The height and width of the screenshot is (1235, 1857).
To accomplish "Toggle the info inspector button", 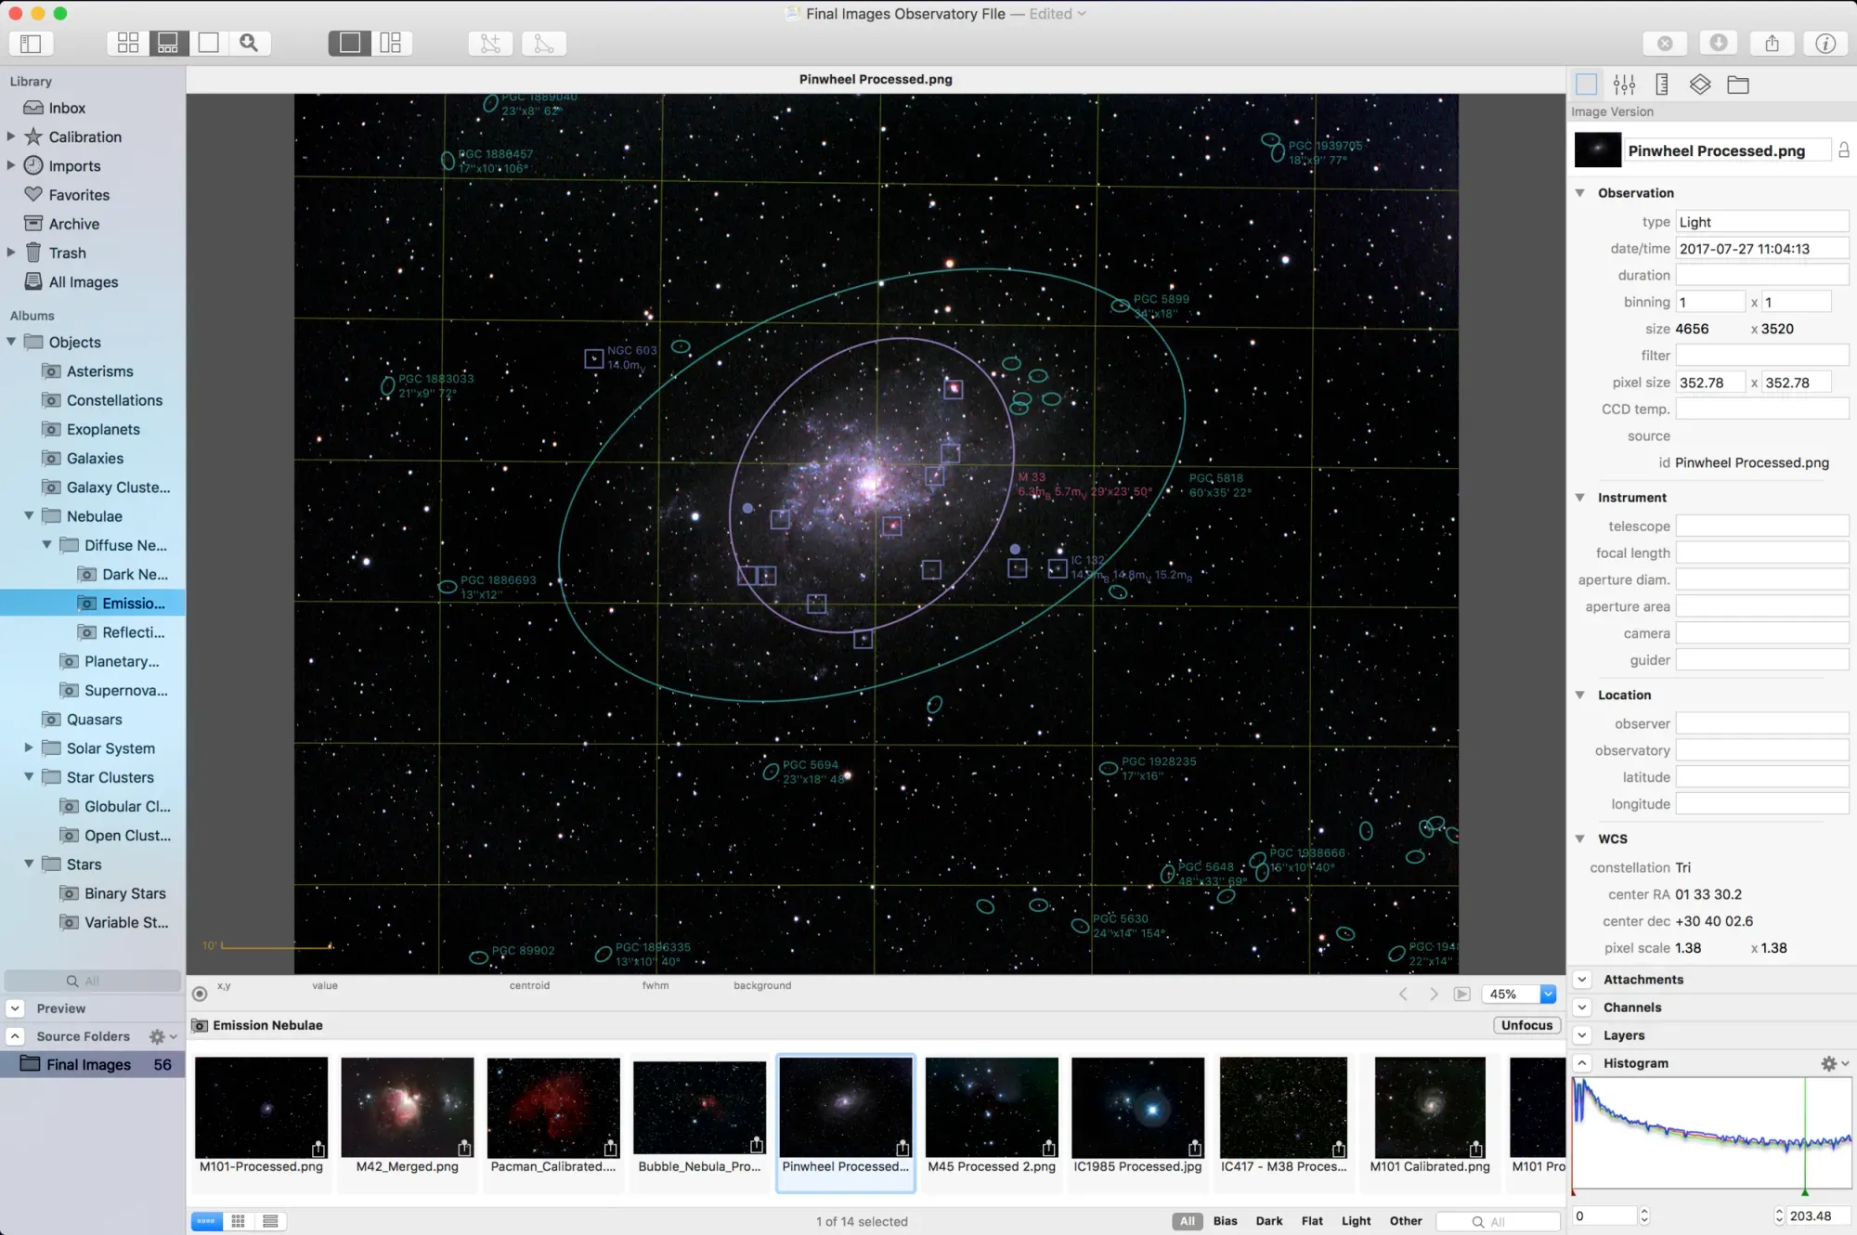I will (1825, 43).
